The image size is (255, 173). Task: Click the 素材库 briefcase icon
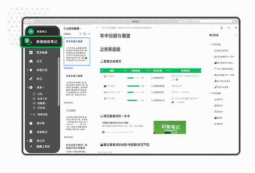pos(31,123)
